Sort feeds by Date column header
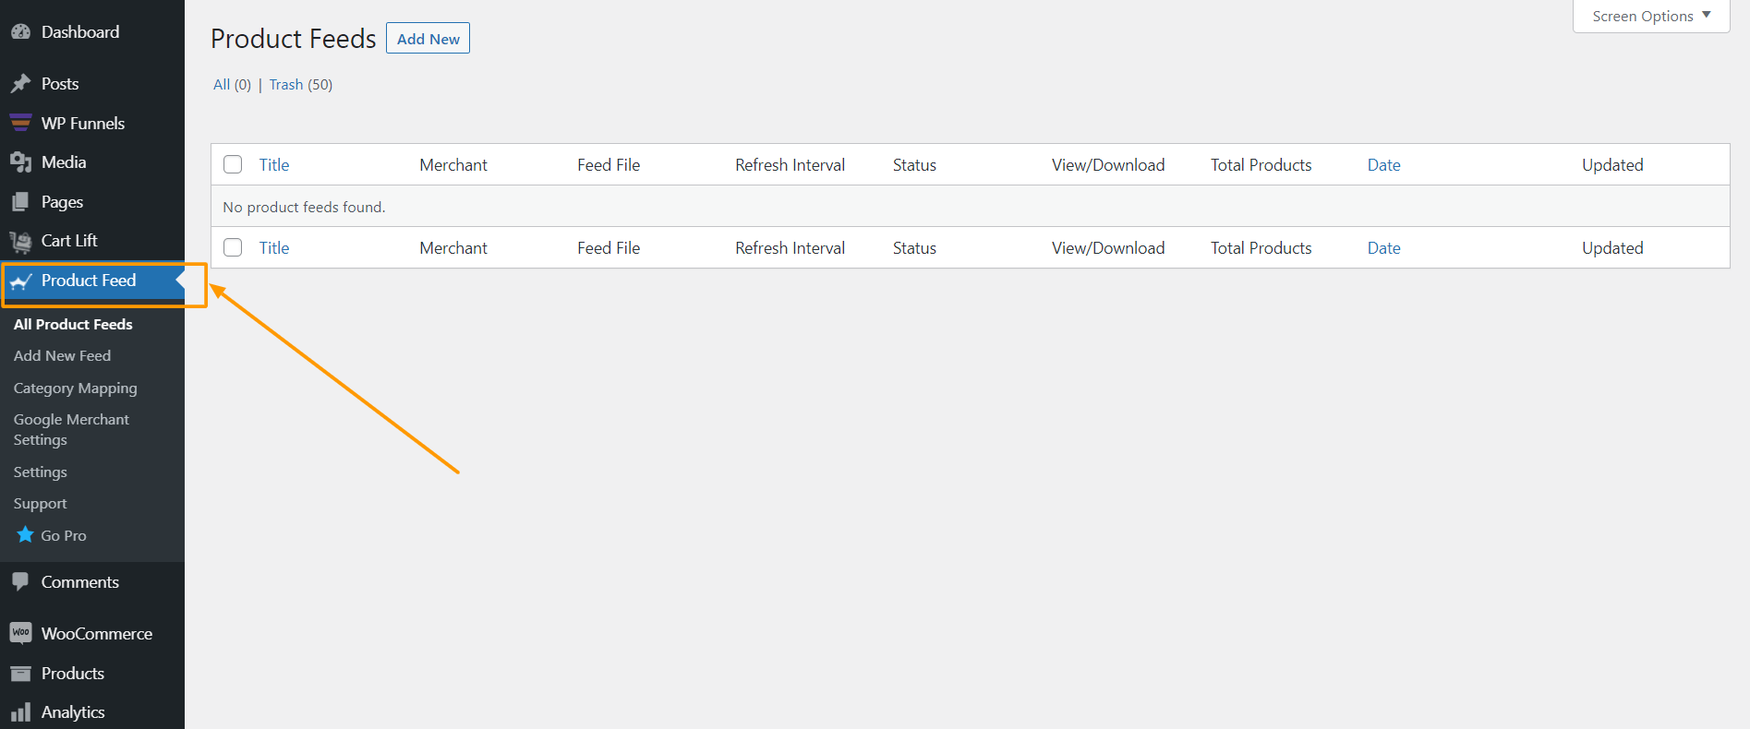Screen dimensions: 1750x729 pos(1383,165)
